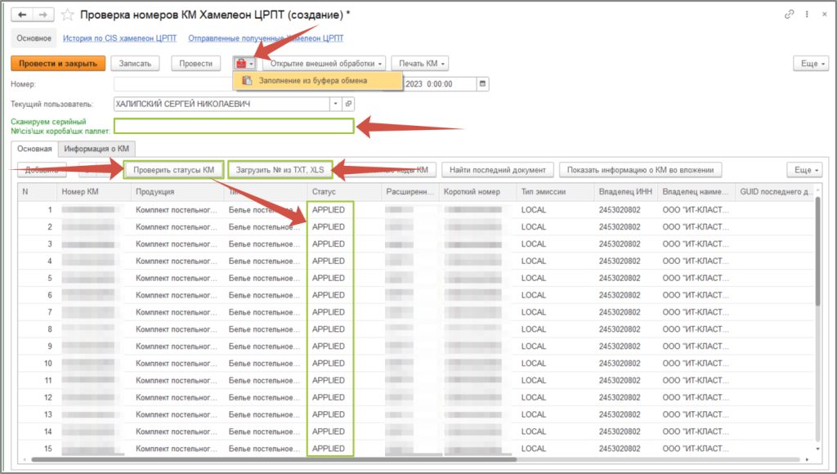Image resolution: width=837 pixels, height=474 pixels.
Task: Click the Текущий пользователь name field
Action: click(x=222, y=104)
